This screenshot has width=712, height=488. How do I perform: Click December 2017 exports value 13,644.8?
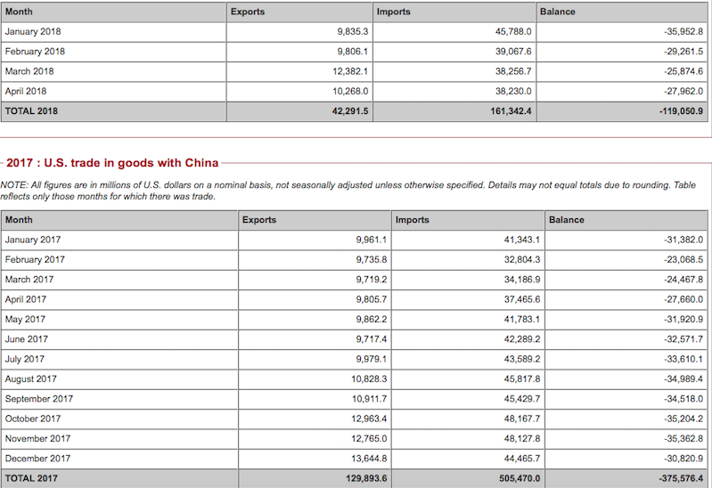(x=369, y=459)
